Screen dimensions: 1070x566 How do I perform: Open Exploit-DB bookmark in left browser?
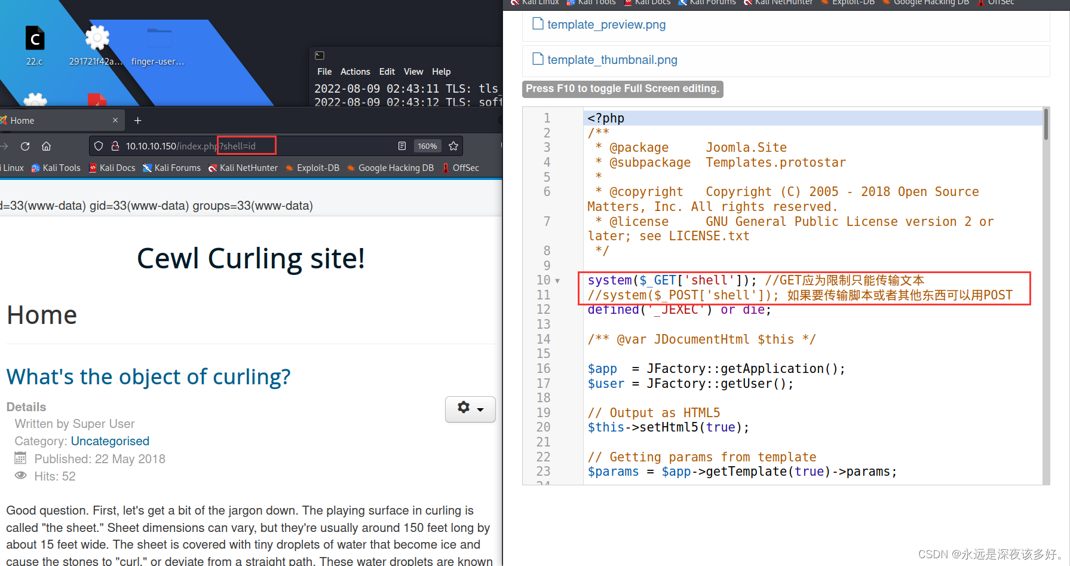pyautogui.click(x=312, y=168)
